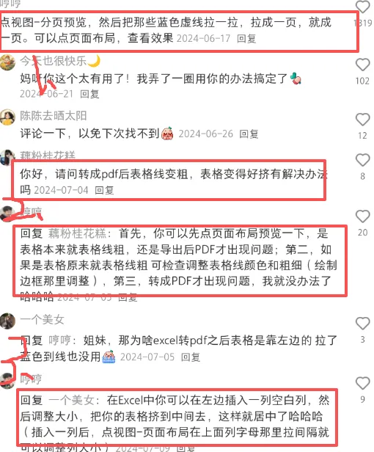Image resolution: width=374 pixels, height=452 pixels.
Task: Reply to the 2024-06-21 comment
Action: pyautogui.click(x=89, y=94)
